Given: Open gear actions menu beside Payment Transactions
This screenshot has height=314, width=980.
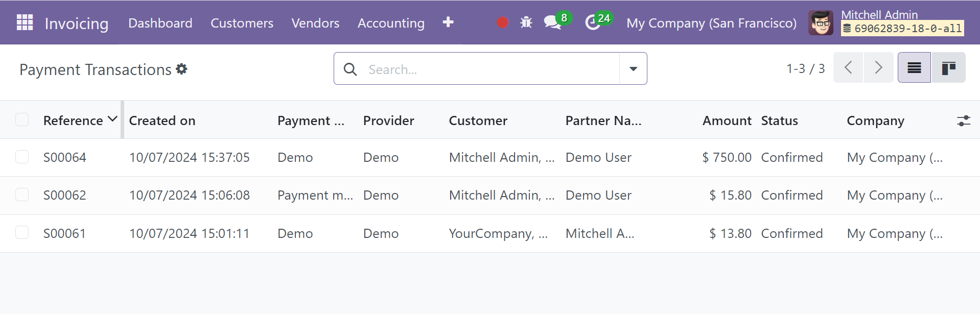Looking at the screenshot, I should (181, 69).
